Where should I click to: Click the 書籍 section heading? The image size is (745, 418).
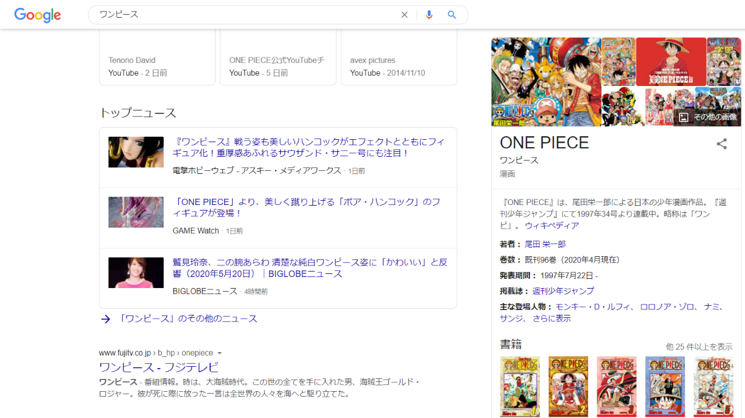click(511, 344)
